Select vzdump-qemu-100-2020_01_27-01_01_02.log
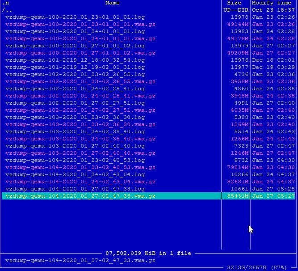Image resolution: width=298 pixels, height=271 pixels. coord(75,46)
